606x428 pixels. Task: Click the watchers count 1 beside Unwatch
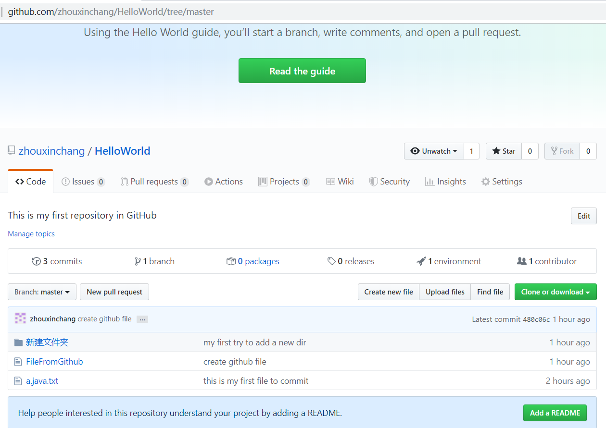pos(471,151)
